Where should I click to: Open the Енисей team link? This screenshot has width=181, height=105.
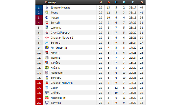click(55, 23)
